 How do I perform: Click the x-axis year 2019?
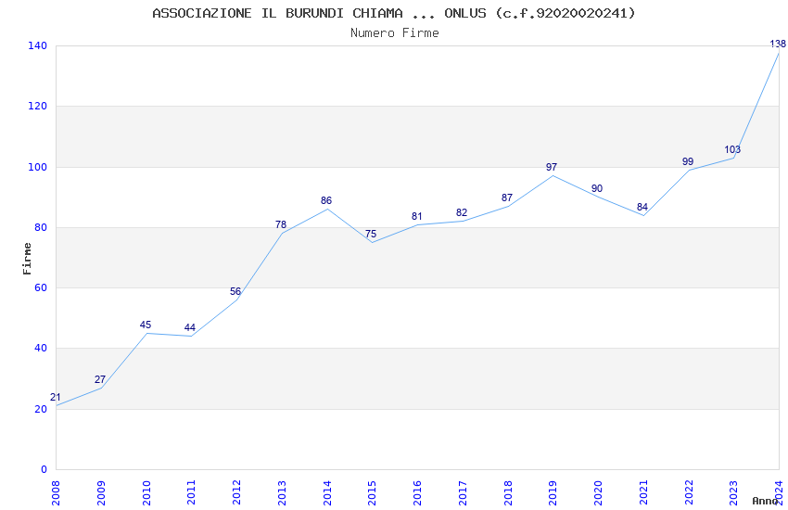click(x=553, y=492)
